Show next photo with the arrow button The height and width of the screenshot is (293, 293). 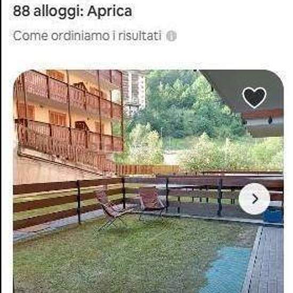[x=254, y=199]
